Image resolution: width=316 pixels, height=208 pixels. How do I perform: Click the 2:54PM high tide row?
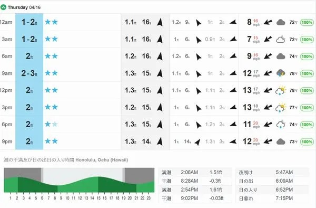click(x=195, y=190)
